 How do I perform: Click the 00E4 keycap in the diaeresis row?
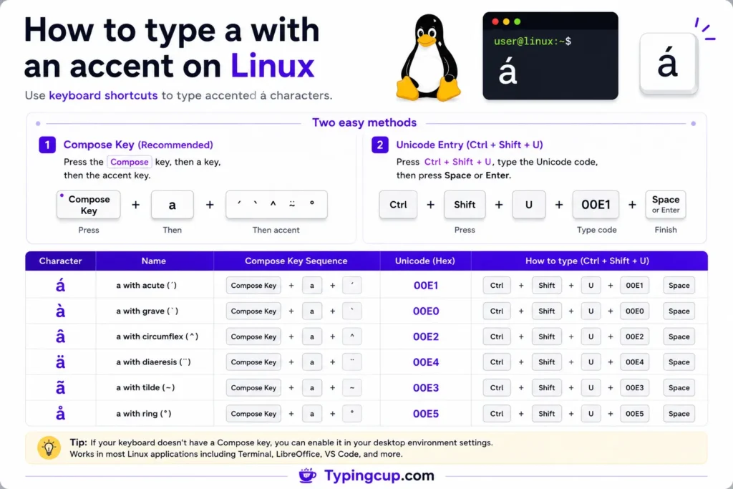tap(634, 362)
